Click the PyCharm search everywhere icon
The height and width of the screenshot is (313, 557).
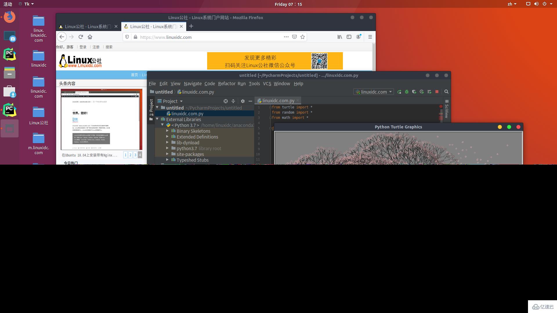446,92
